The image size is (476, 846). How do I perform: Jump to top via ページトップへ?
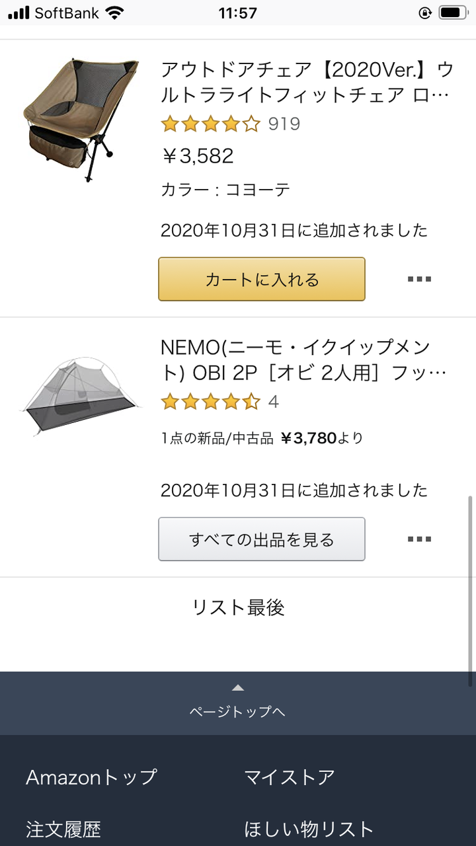click(238, 711)
